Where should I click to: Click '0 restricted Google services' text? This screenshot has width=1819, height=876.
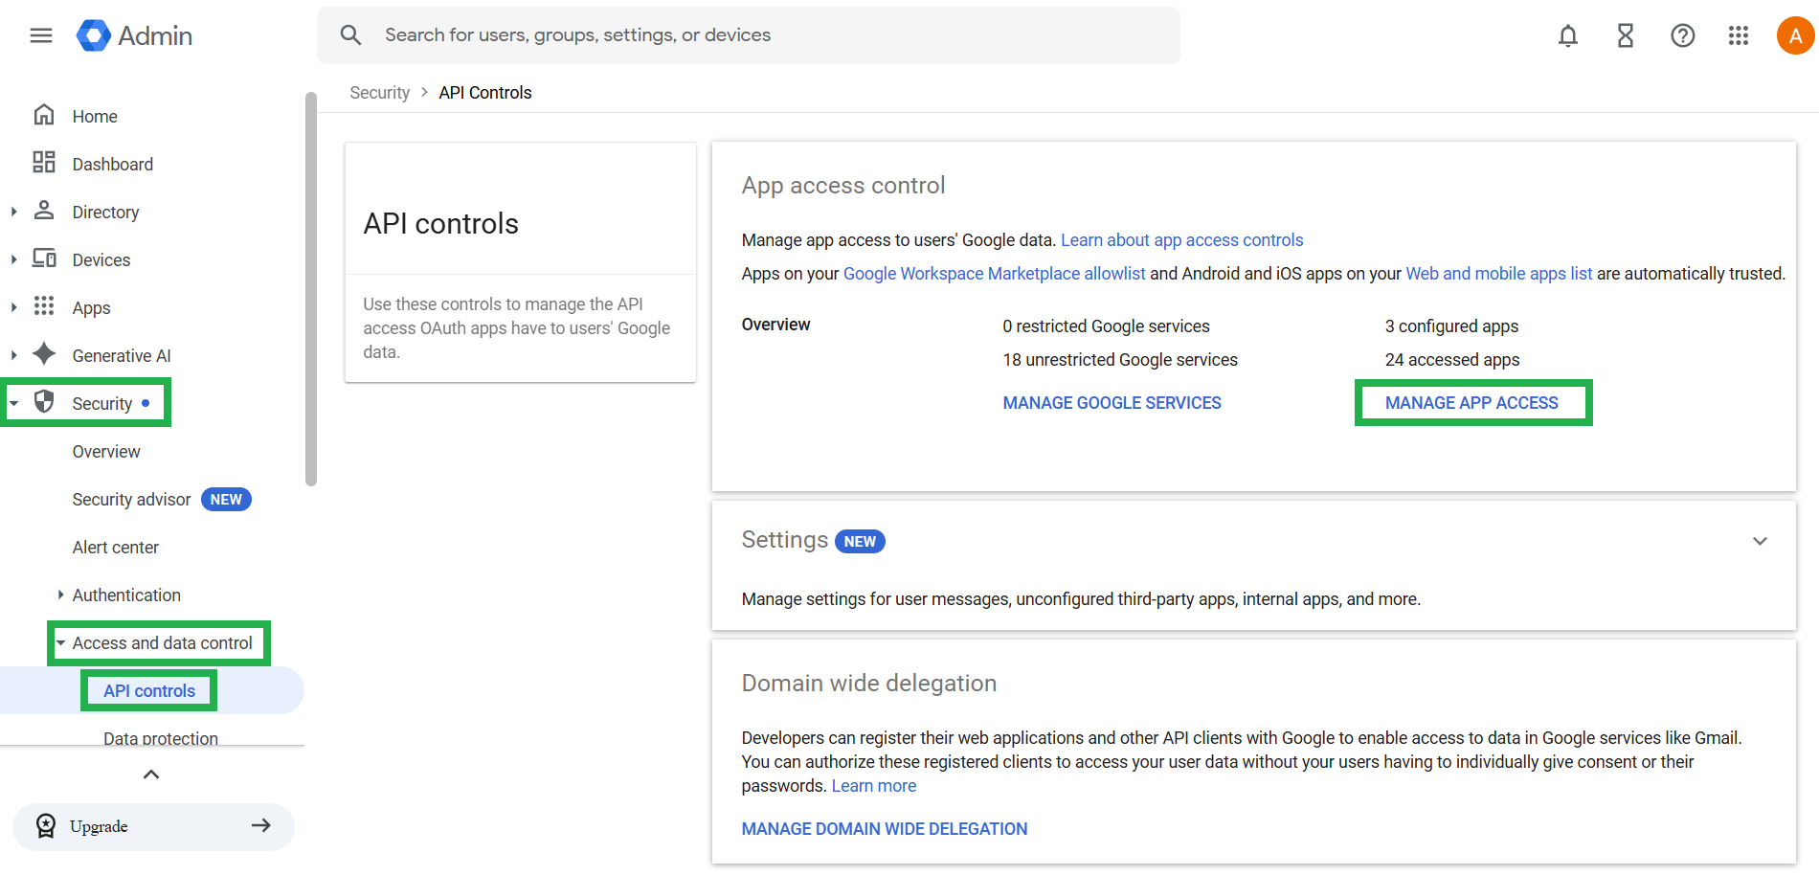click(1106, 326)
